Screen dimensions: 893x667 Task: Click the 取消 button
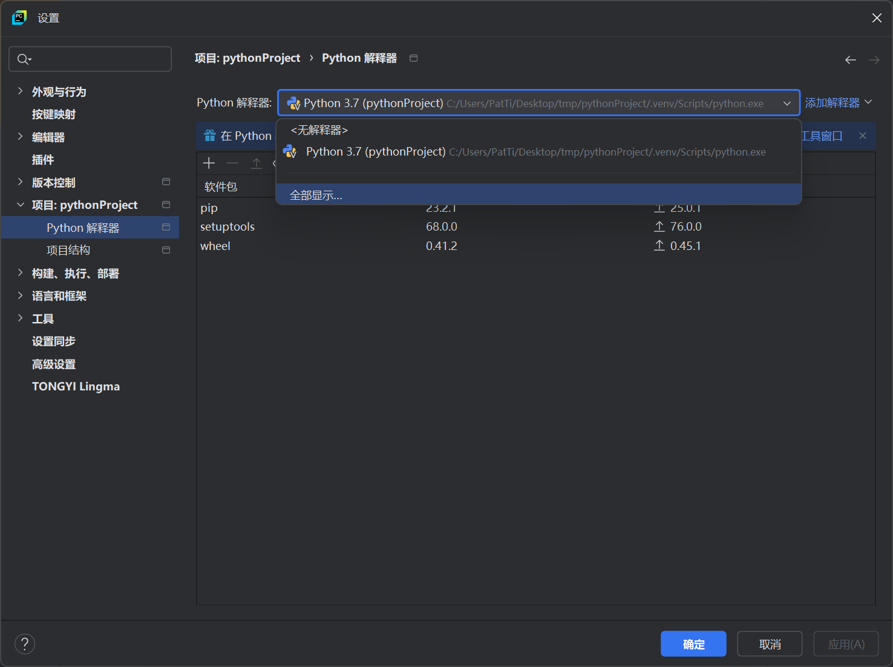(770, 644)
